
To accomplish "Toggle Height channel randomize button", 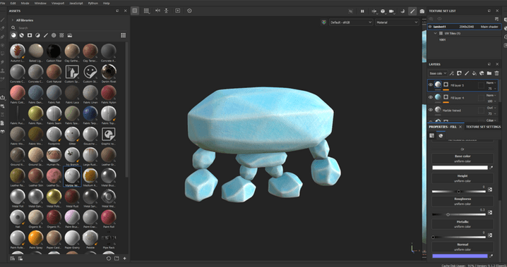I will point(490,190).
